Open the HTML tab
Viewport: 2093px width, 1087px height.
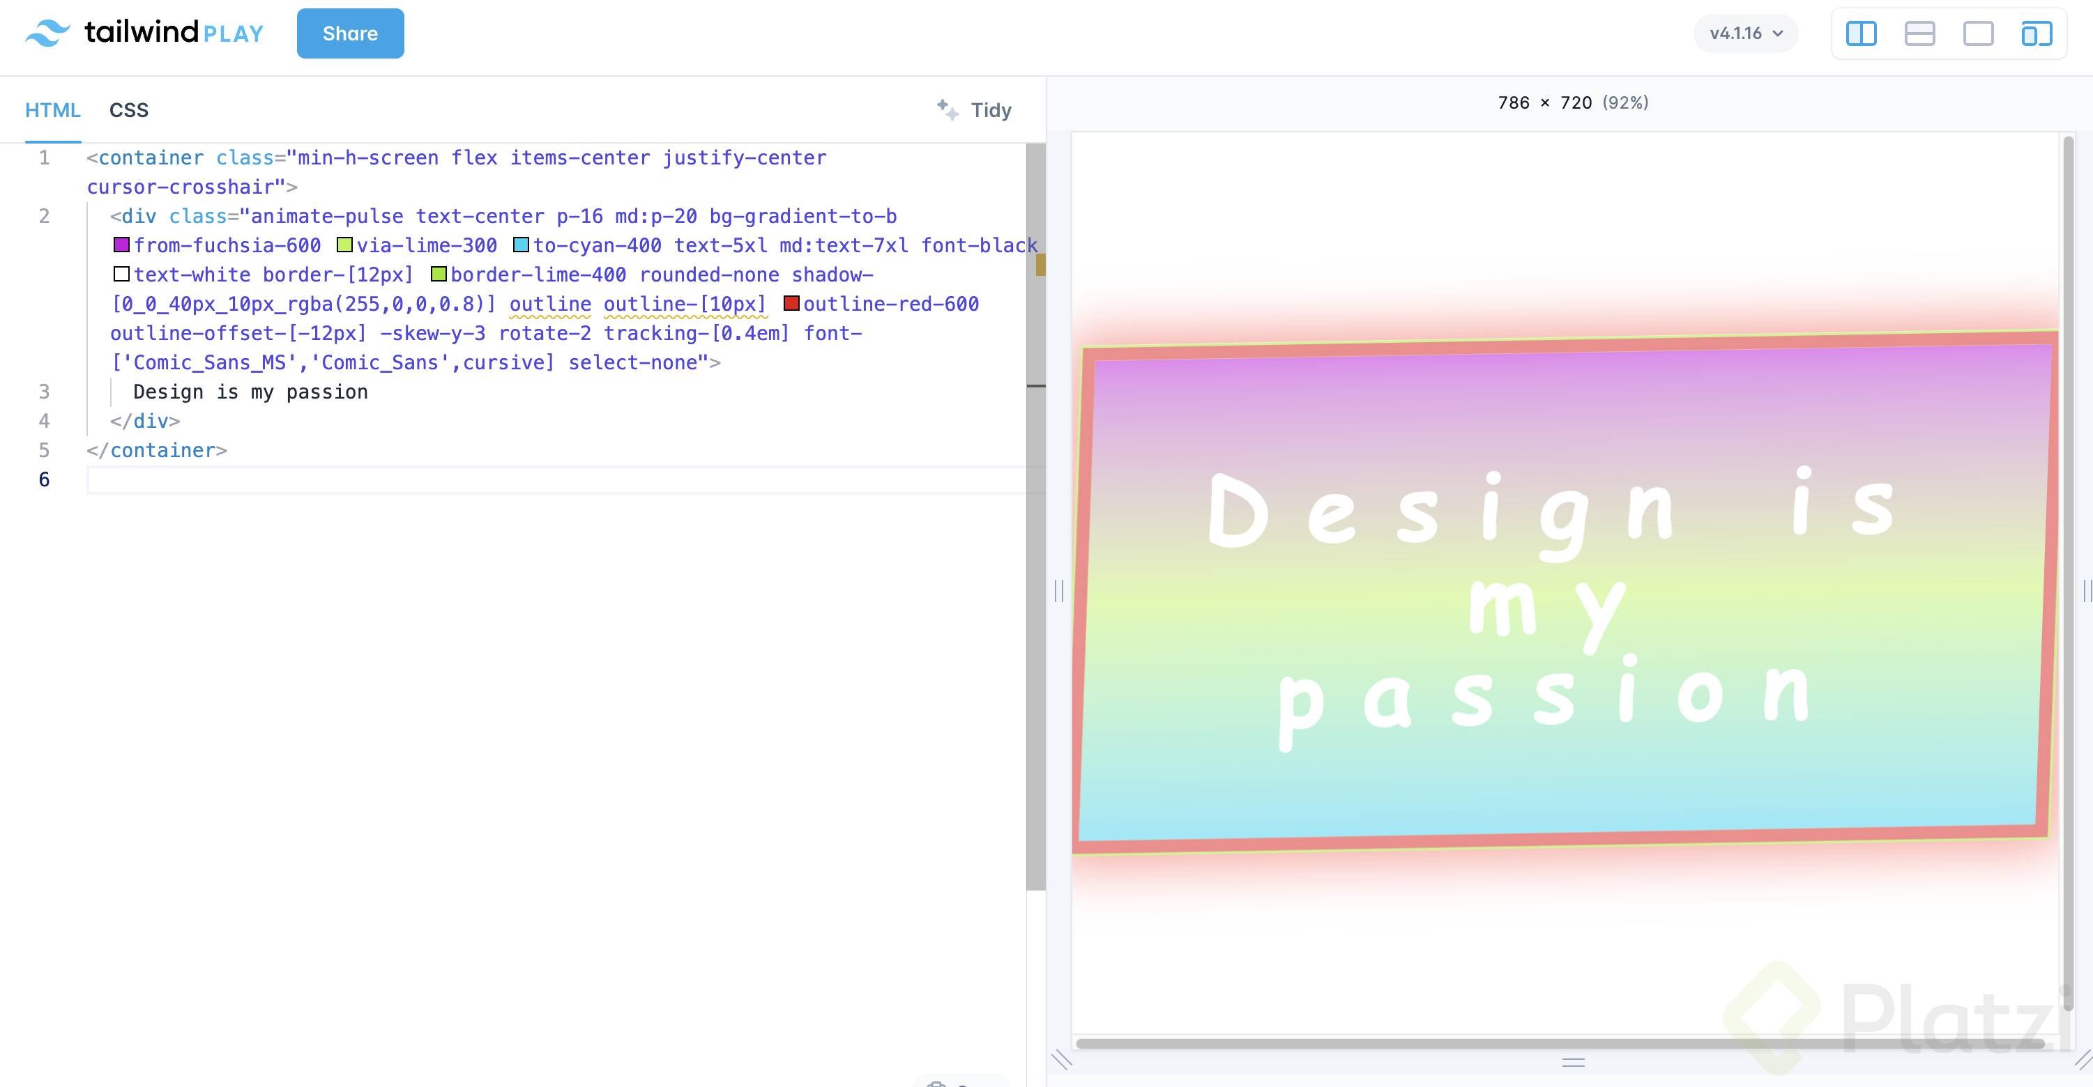53,109
